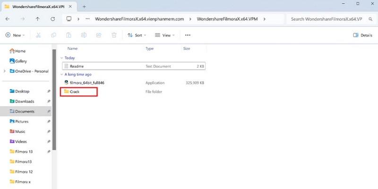
Task: Click the Rename icon in toolbar
Action: click(x=84, y=35)
